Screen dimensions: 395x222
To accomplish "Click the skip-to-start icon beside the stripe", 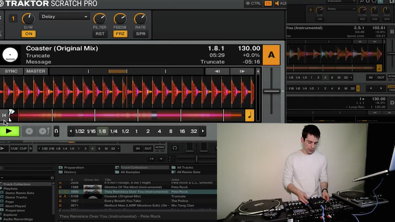I will coord(4,115).
